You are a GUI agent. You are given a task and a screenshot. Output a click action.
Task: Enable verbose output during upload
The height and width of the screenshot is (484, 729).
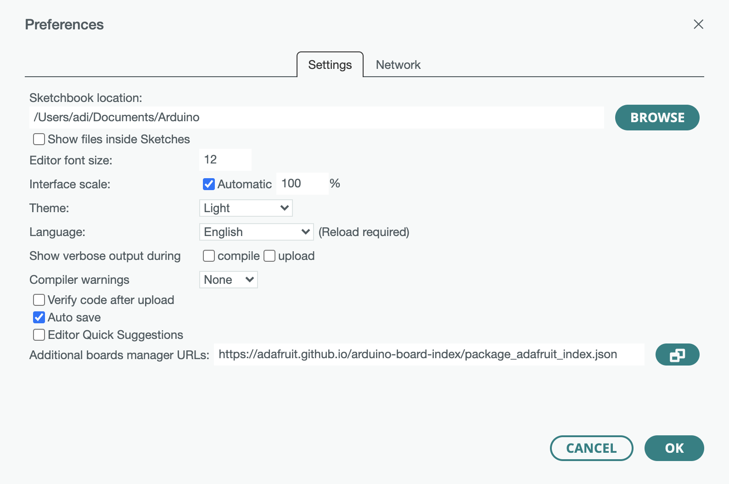pos(269,256)
